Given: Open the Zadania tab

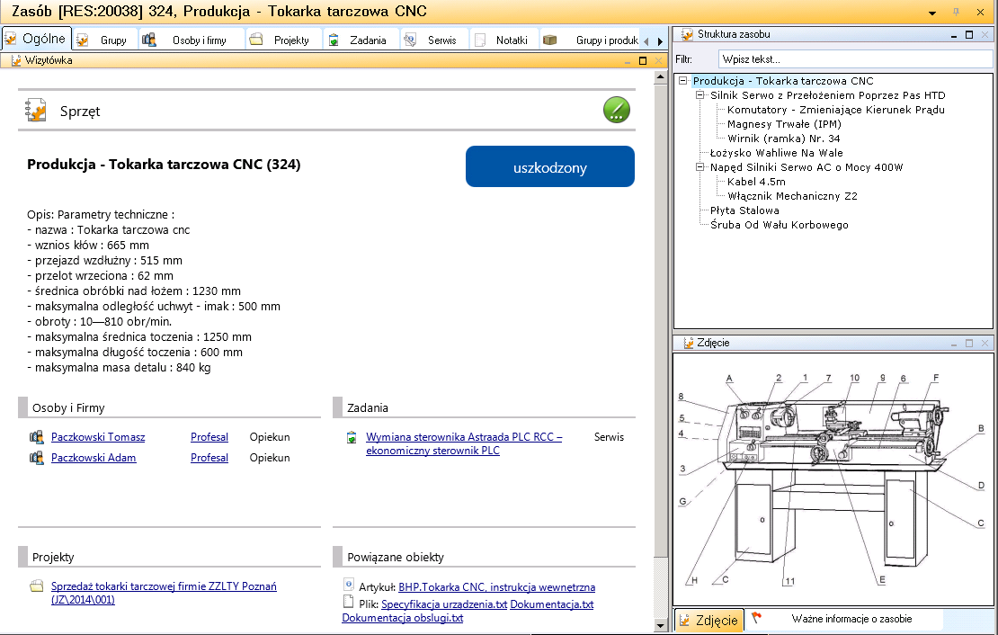Looking at the screenshot, I should (x=361, y=40).
